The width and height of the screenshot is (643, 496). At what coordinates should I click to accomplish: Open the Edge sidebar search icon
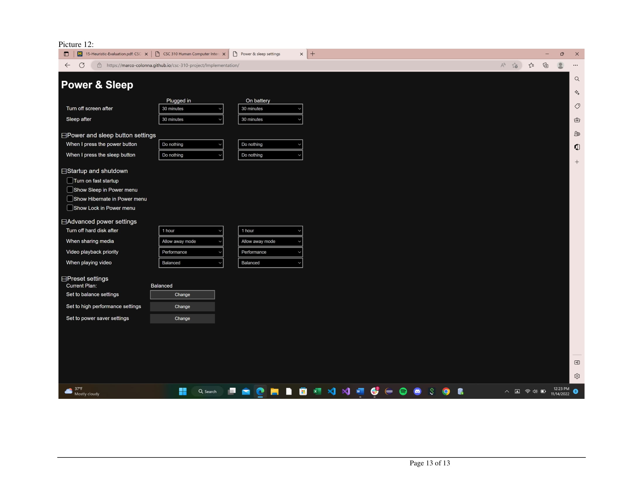577,79
